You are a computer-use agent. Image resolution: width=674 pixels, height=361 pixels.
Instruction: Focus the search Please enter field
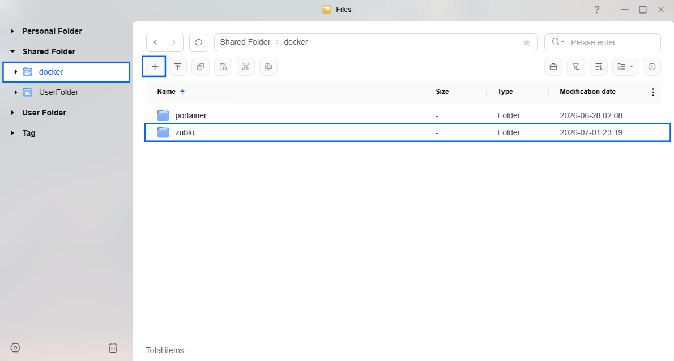click(602, 42)
